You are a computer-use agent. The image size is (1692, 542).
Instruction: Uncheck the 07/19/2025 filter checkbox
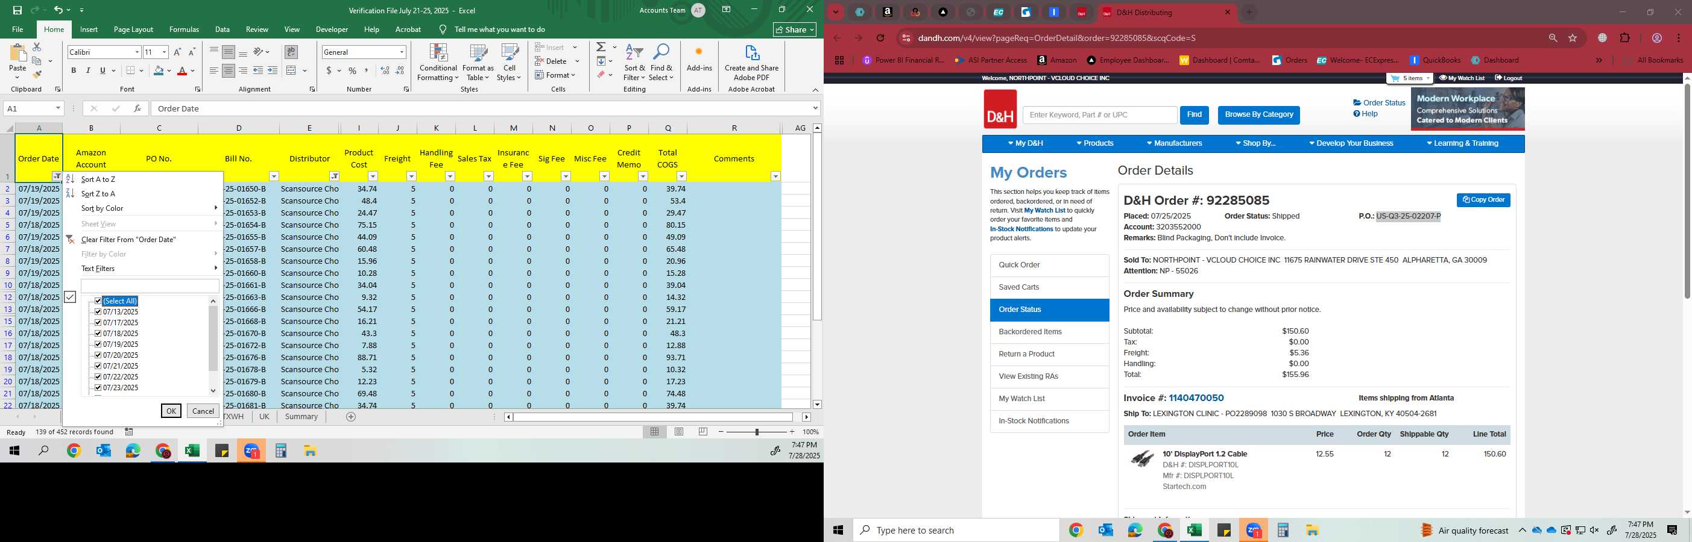(x=98, y=344)
